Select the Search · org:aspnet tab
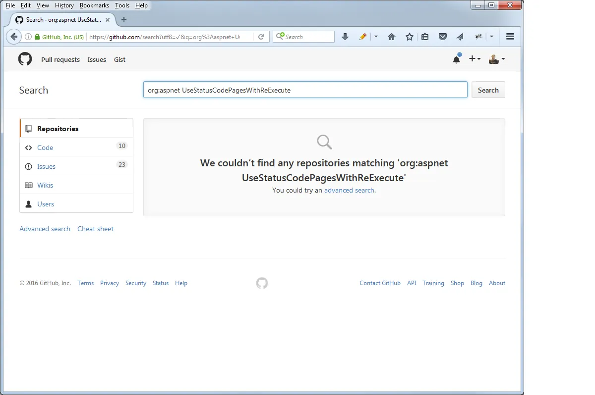 point(63,20)
